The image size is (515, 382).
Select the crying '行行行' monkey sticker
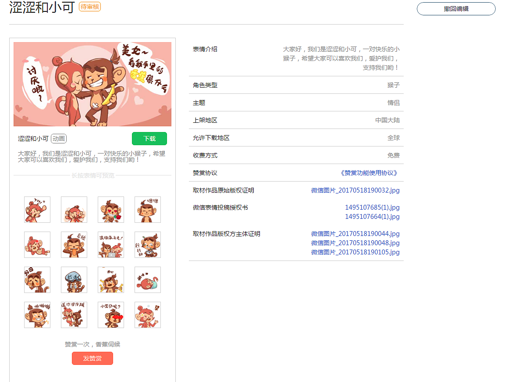click(x=147, y=245)
